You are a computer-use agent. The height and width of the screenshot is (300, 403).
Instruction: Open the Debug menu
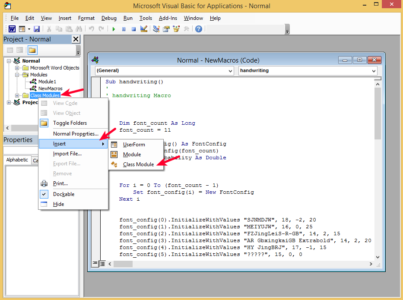click(109, 18)
